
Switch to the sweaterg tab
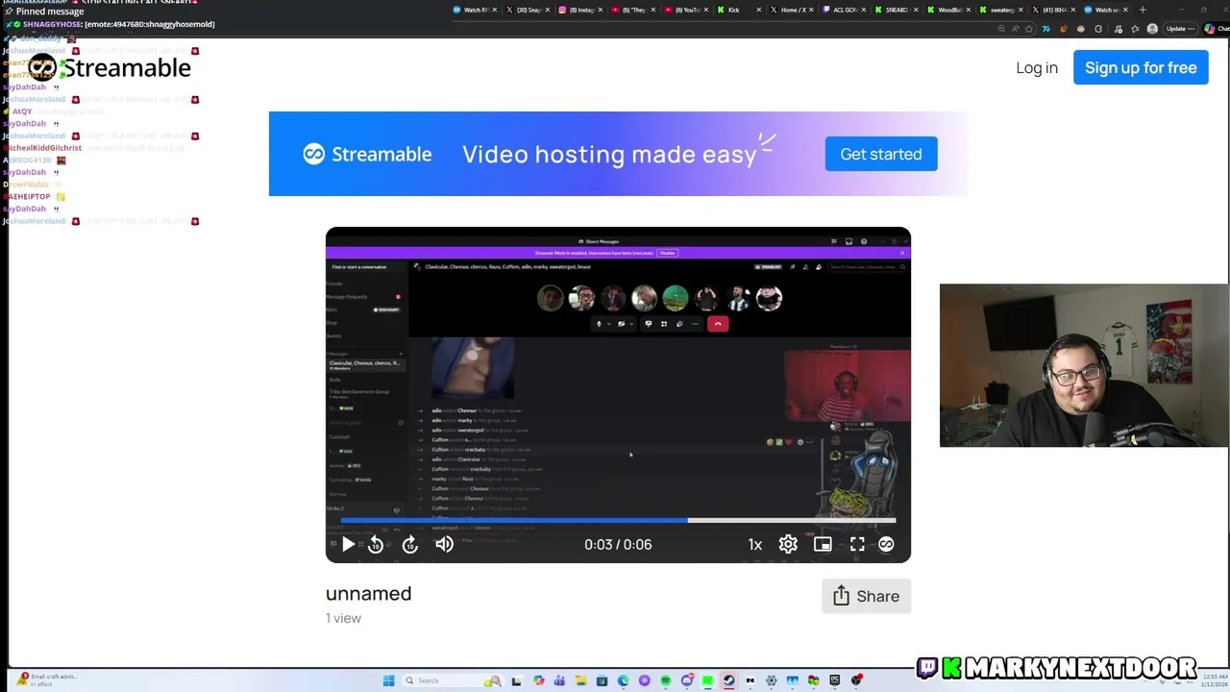(x=1002, y=10)
